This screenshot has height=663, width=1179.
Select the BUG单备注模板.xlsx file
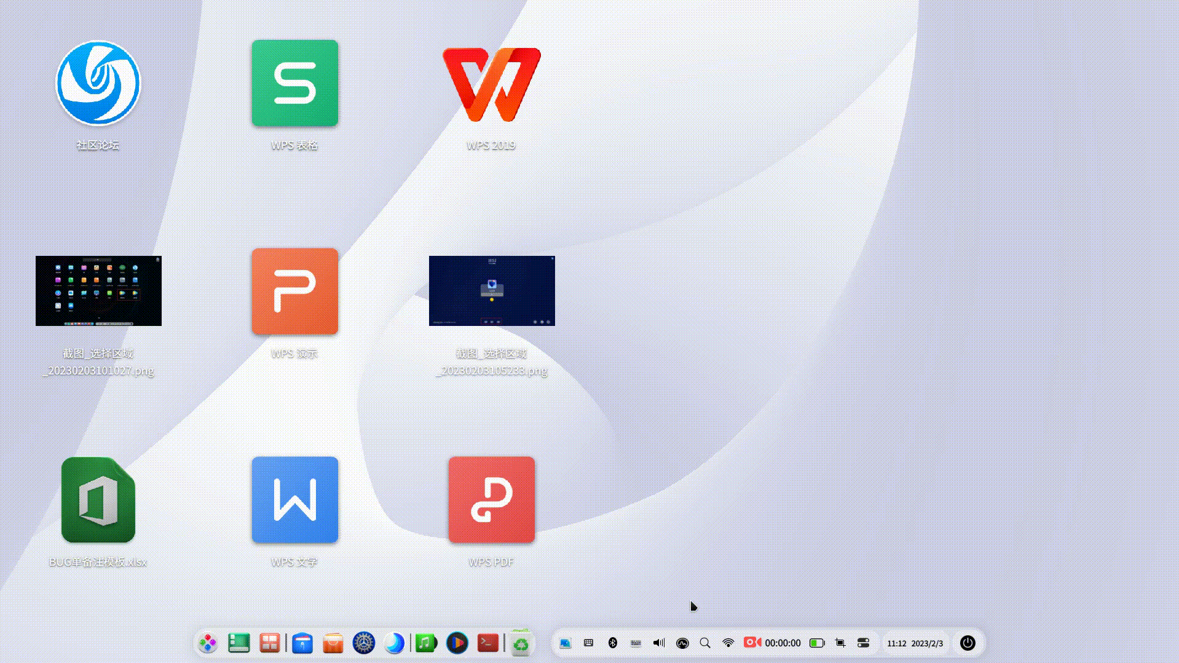coord(98,500)
